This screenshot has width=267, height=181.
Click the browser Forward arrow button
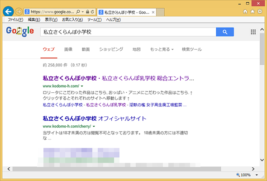[19, 12]
